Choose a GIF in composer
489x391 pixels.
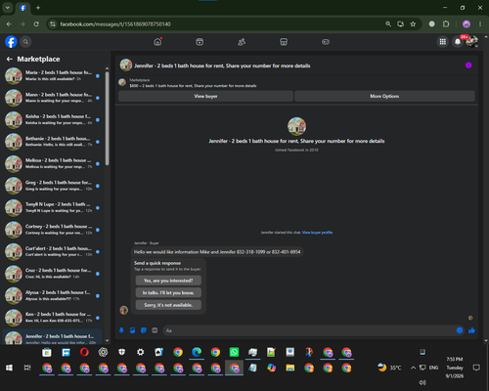155,330
